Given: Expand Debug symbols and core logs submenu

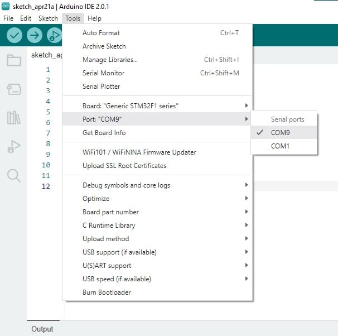Looking at the screenshot, I should tap(157, 185).
